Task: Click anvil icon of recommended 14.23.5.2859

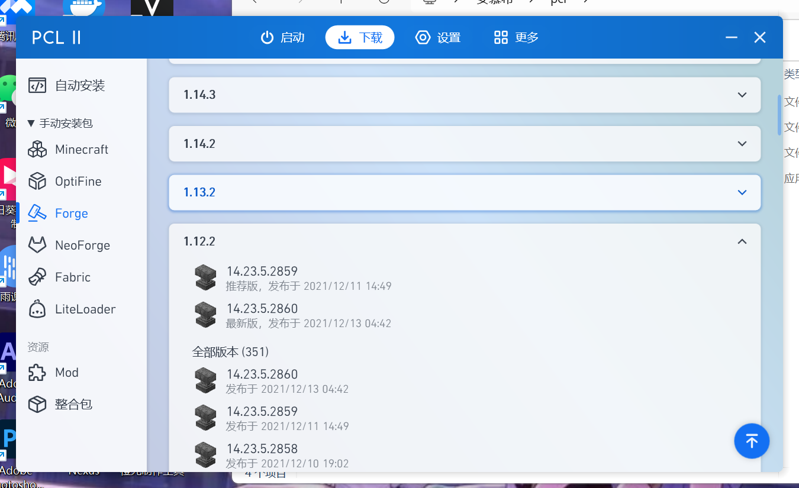Action: click(x=206, y=278)
